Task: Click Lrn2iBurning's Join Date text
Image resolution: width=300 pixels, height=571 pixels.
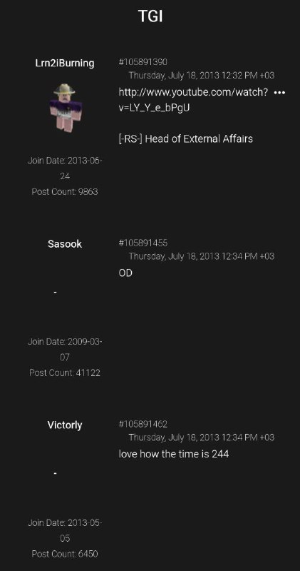Action: click(65, 168)
